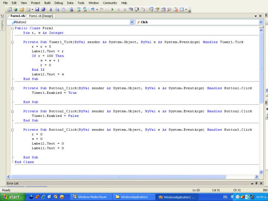Select the Form1.vb code tab
This screenshot has width=268, height=201.
[17, 16]
